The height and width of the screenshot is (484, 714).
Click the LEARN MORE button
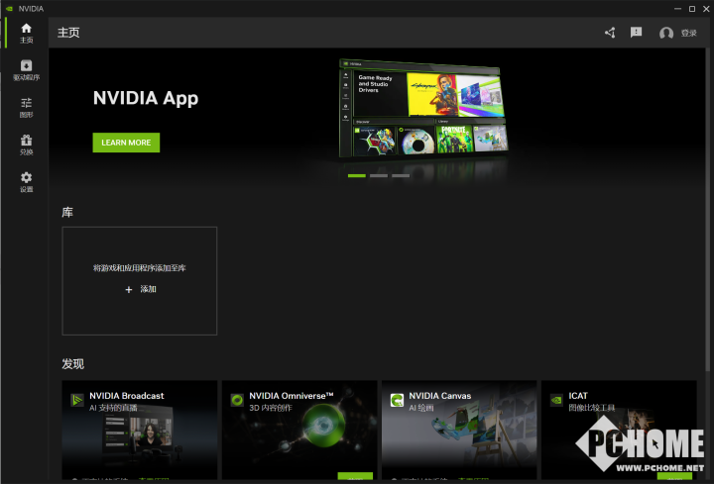(x=126, y=143)
